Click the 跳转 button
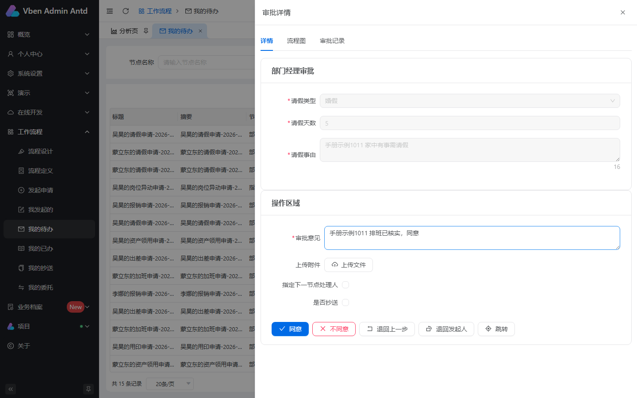 496,329
